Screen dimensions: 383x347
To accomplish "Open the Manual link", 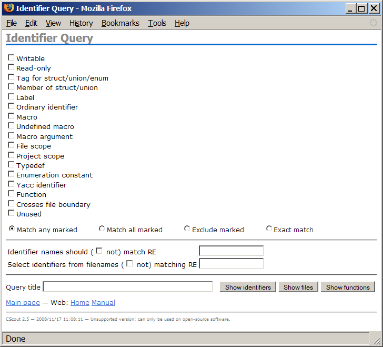I will tap(103, 302).
